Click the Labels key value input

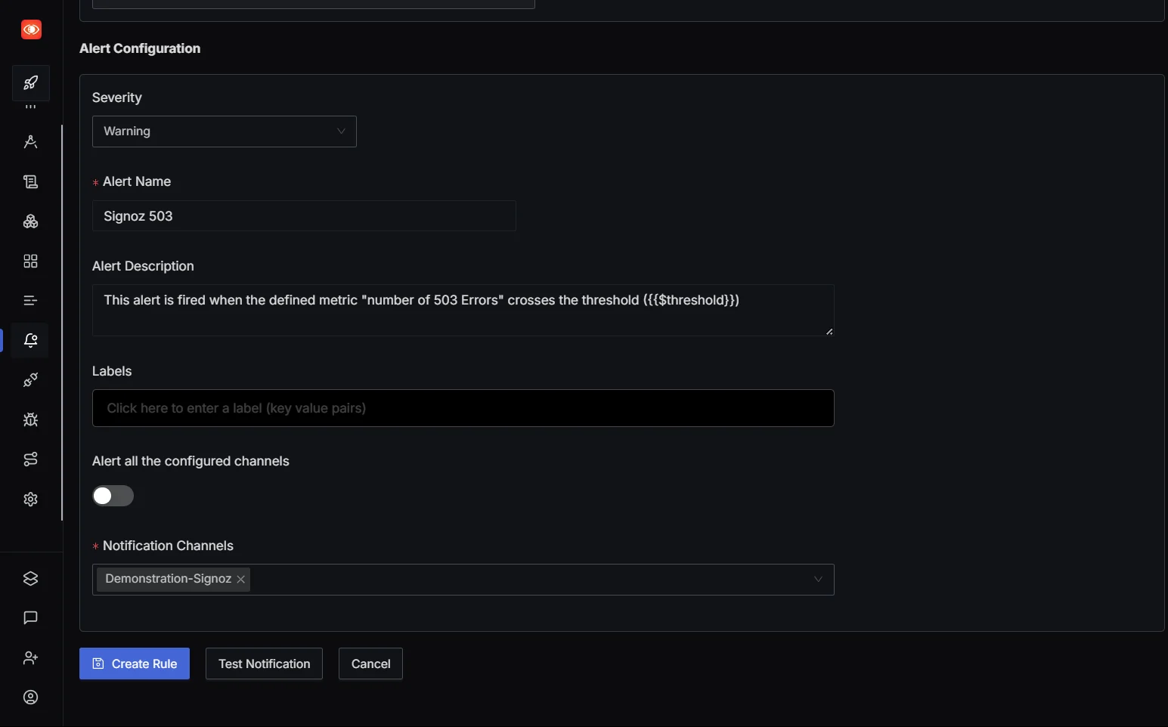coord(463,408)
